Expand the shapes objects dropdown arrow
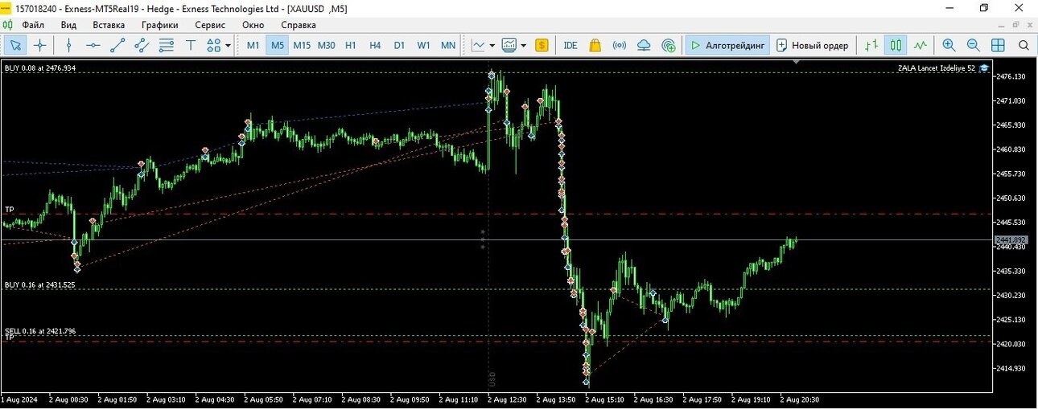The width and height of the screenshot is (1038, 409). coord(229,45)
